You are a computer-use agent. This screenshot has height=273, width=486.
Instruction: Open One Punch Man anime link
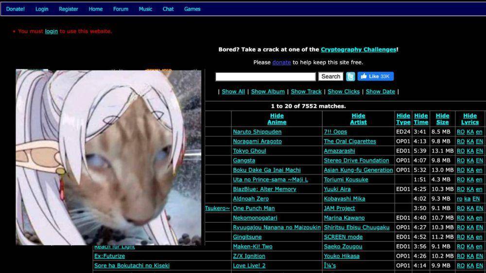click(x=254, y=209)
